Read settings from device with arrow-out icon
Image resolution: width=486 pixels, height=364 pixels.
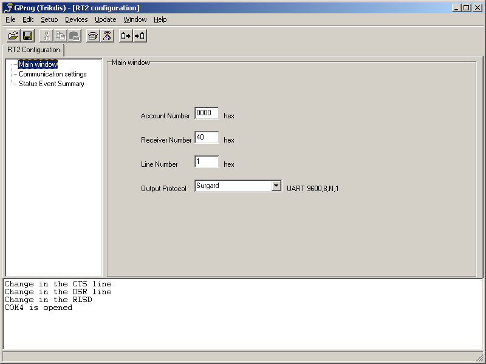click(126, 35)
